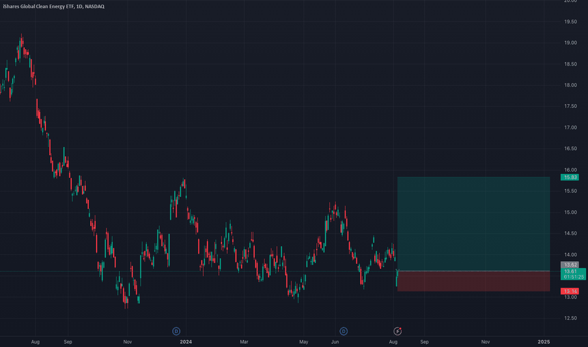Click the 2024 label on time axis

(x=186, y=342)
